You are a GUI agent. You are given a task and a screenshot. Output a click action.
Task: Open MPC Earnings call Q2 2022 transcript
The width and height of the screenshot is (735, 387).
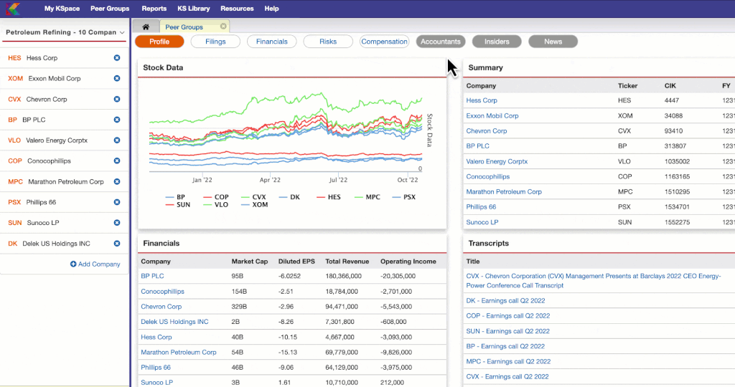click(508, 361)
